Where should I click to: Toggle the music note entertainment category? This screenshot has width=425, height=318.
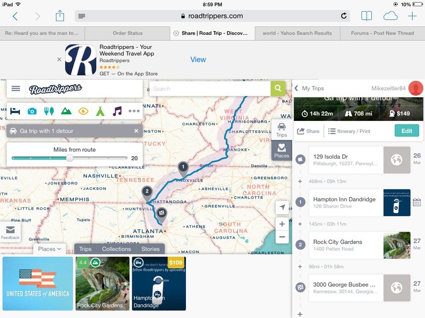(x=117, y=111)
